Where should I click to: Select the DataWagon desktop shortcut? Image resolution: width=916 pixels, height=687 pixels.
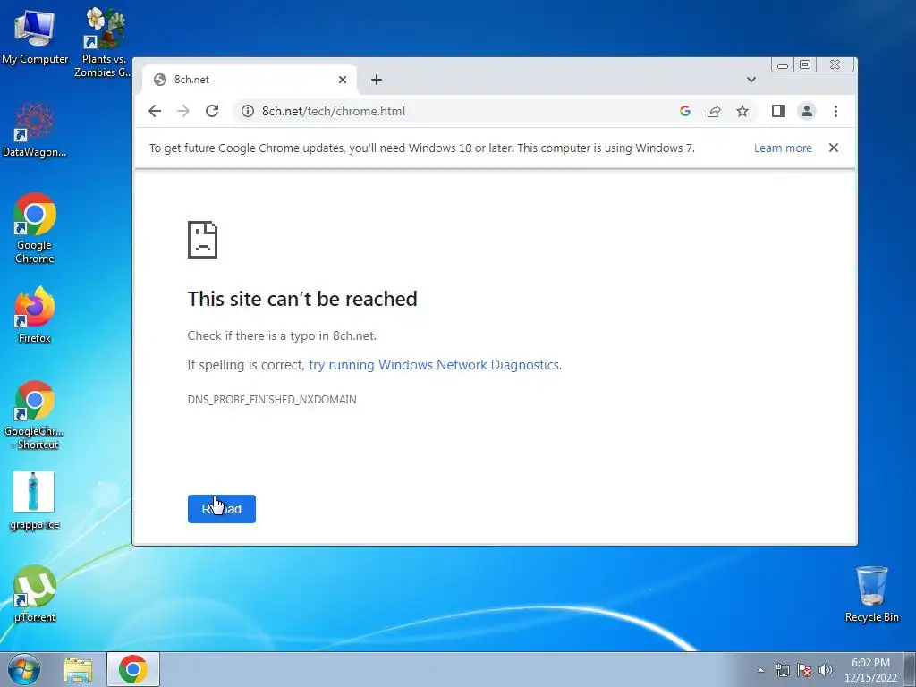(35, 130)
